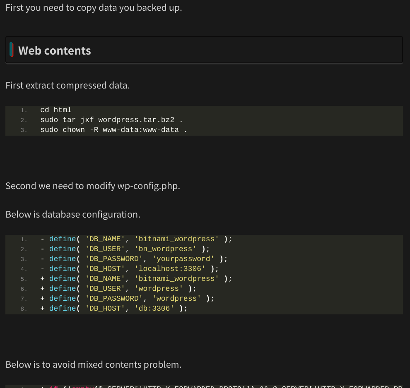Click removed line with 'yourpassword'
Image resolution: width=410 pixels, height=388 pixels.
click(x=134, y=259)
